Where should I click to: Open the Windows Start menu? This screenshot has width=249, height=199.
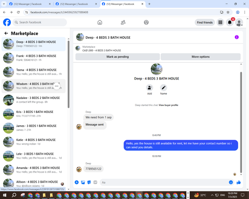coord(4,195)
